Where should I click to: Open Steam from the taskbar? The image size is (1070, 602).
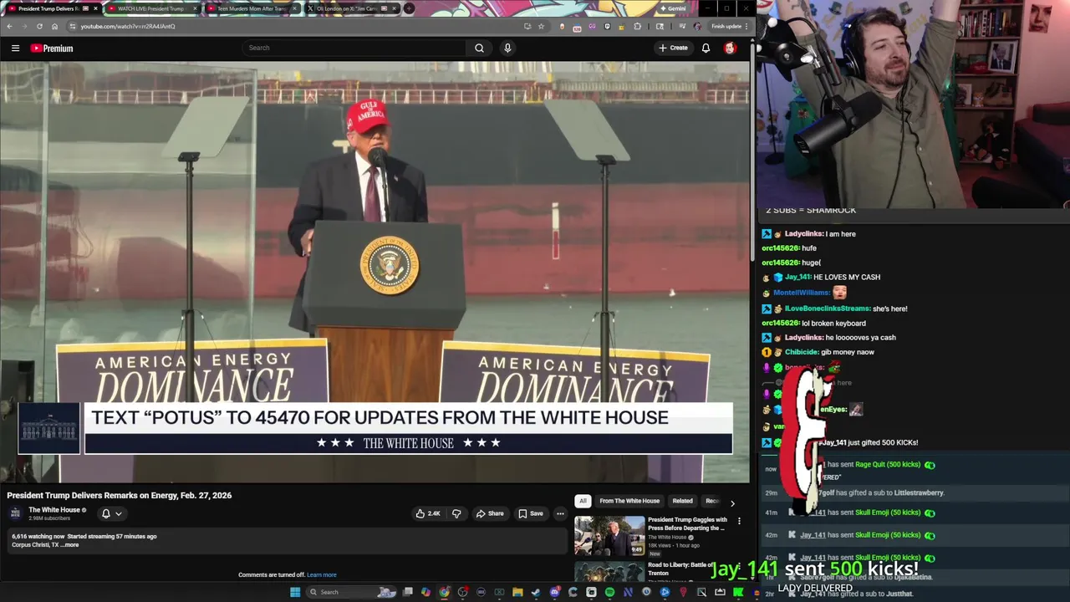[536, 592]
